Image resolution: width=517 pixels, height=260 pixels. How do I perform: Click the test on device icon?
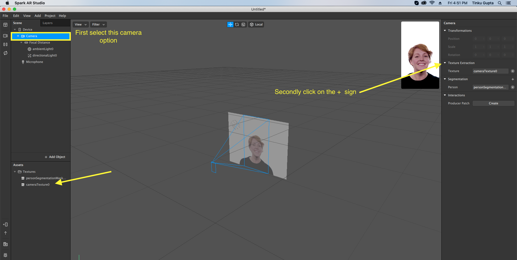5,224
